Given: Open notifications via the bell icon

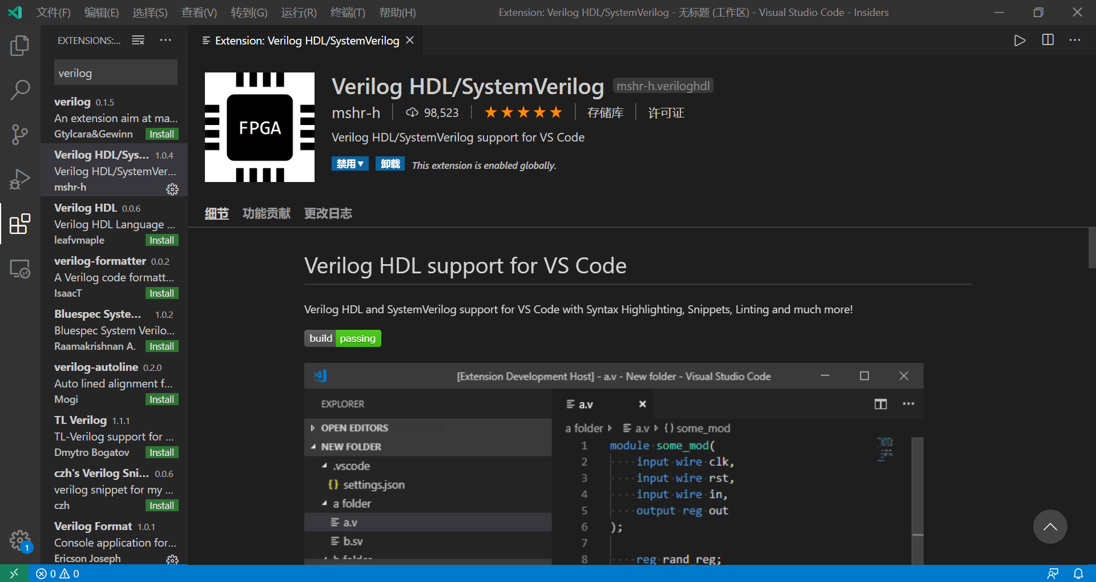Looking at the screenshot, I should [x=1079, y=573].
